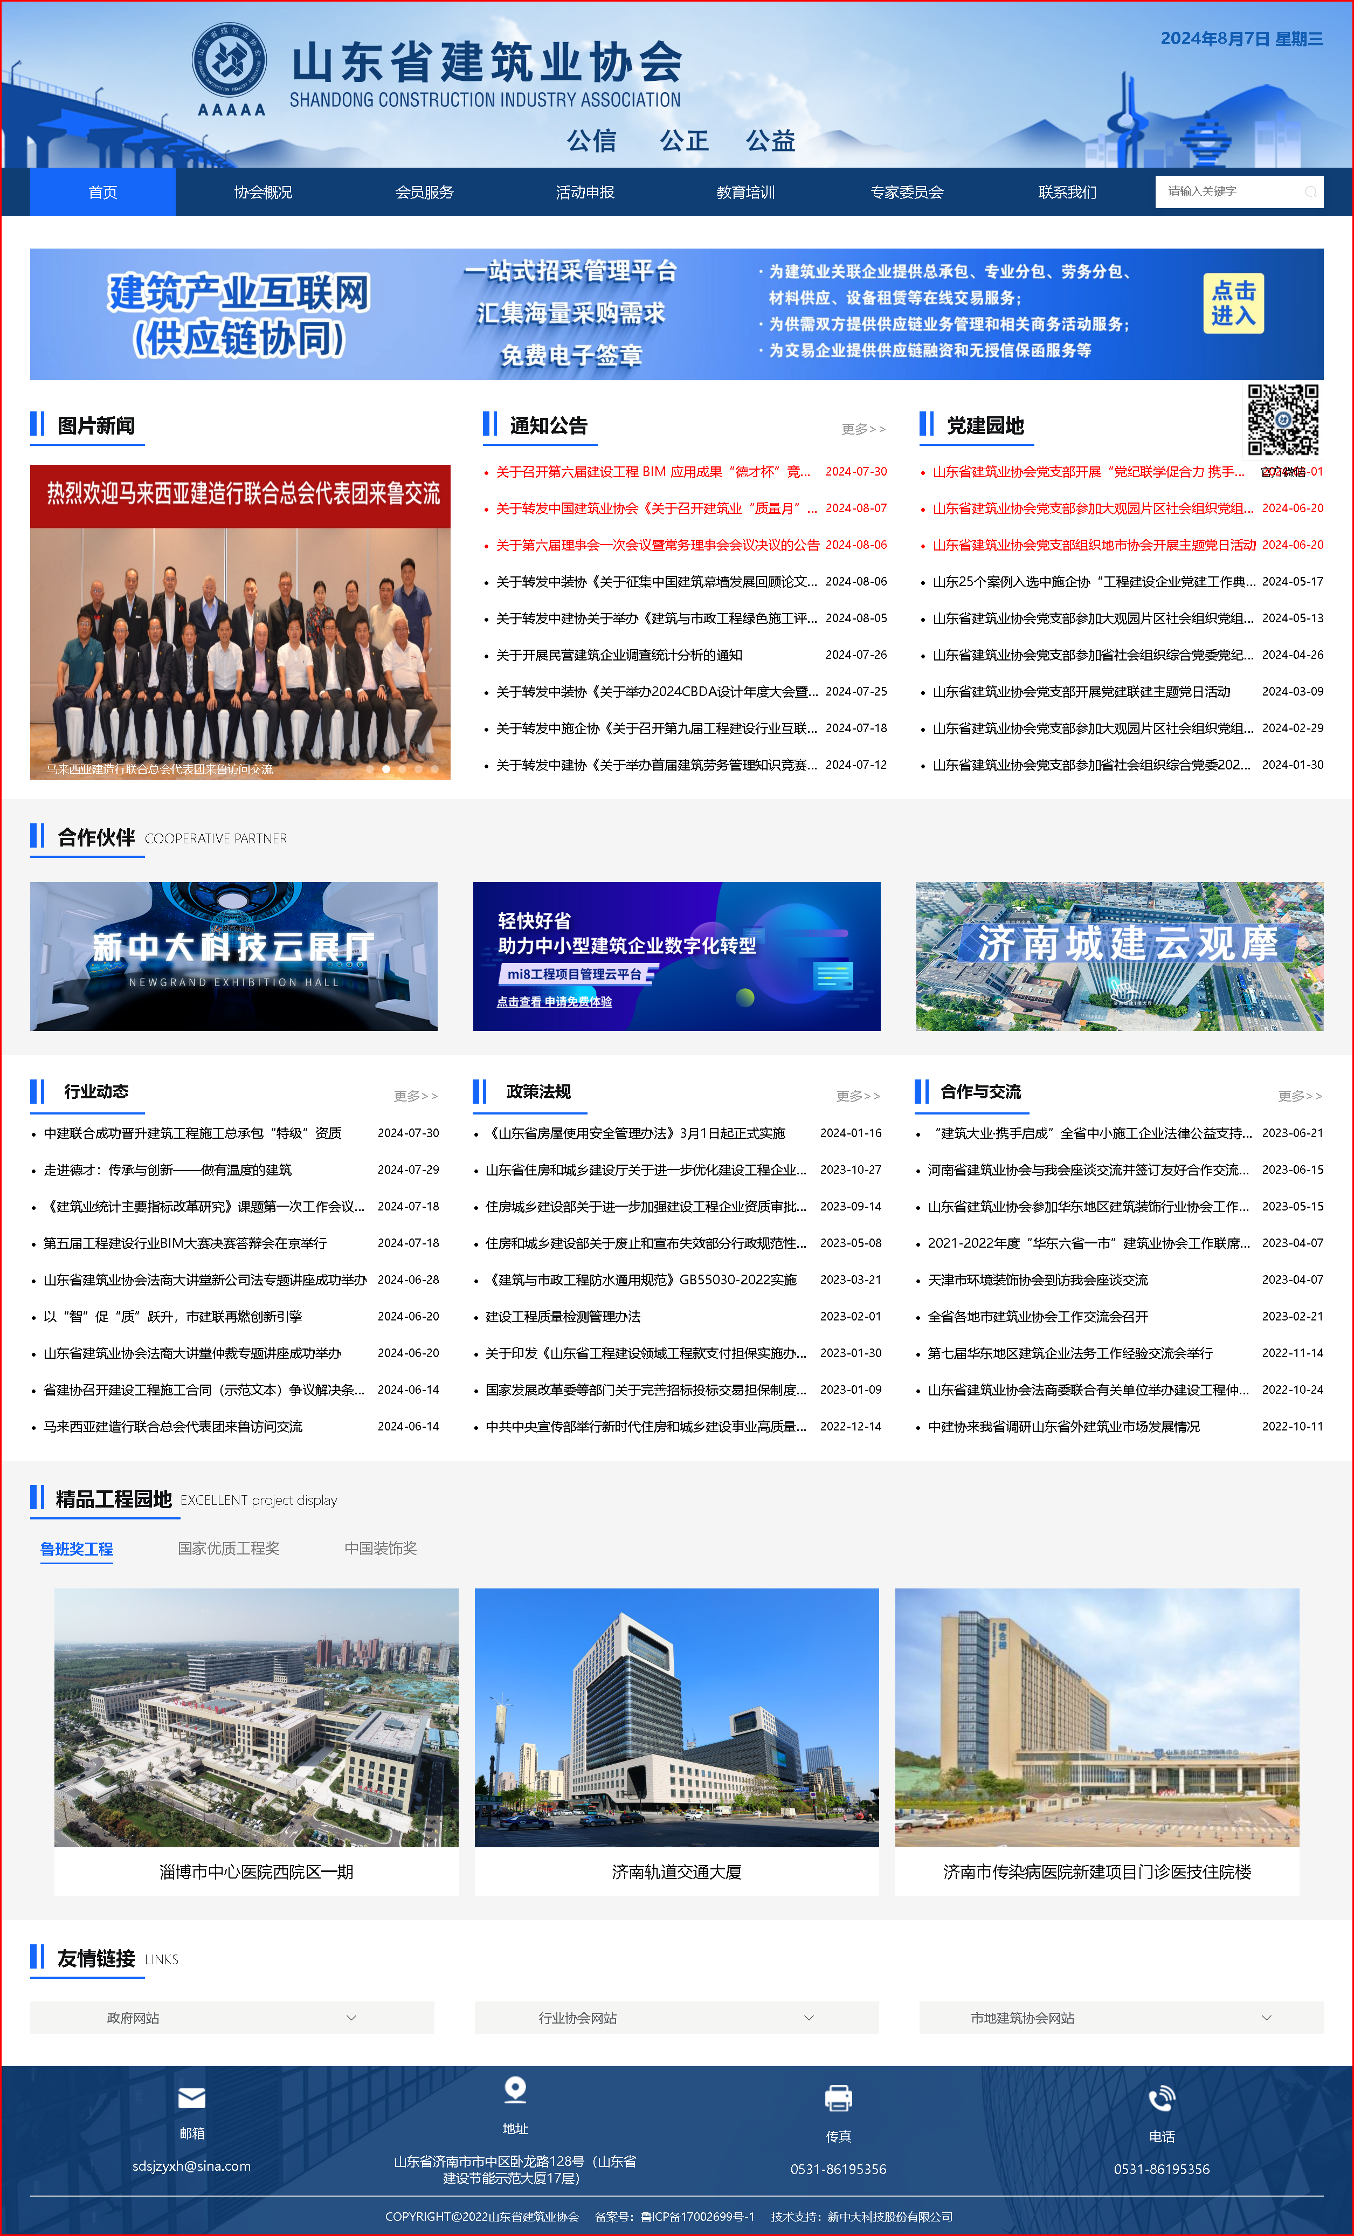Open the 济南城建云观摩 partner banner
The height and width of the screenshot is (2236, 1354).
[x=1119, y=955]
